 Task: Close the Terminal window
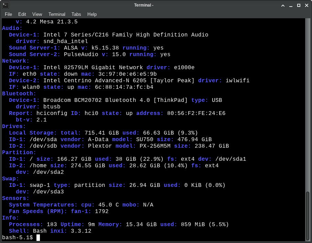tap(306, 5)
